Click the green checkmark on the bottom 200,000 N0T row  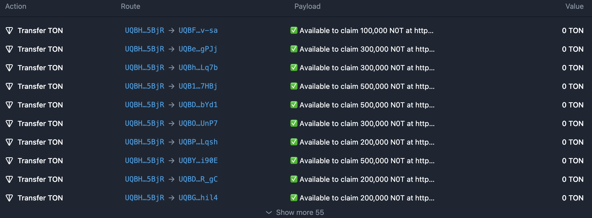(x=294, y=198)
